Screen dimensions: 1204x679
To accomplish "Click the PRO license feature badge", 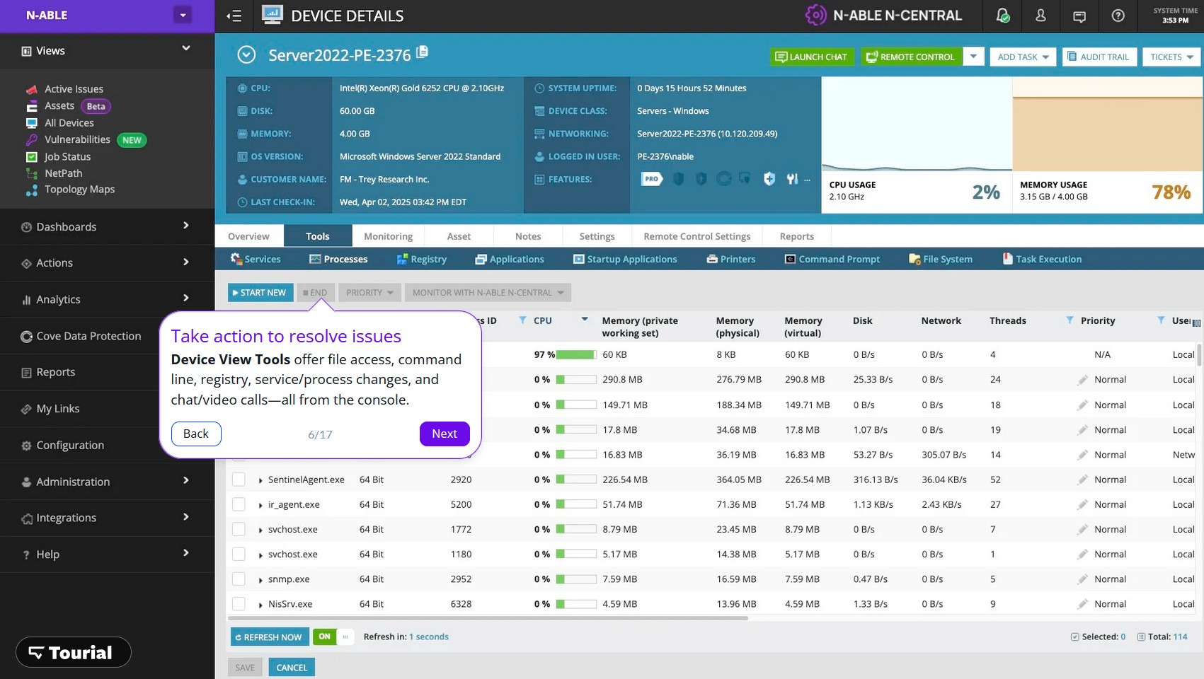I will pyautogui.click(x=651, y=179).
